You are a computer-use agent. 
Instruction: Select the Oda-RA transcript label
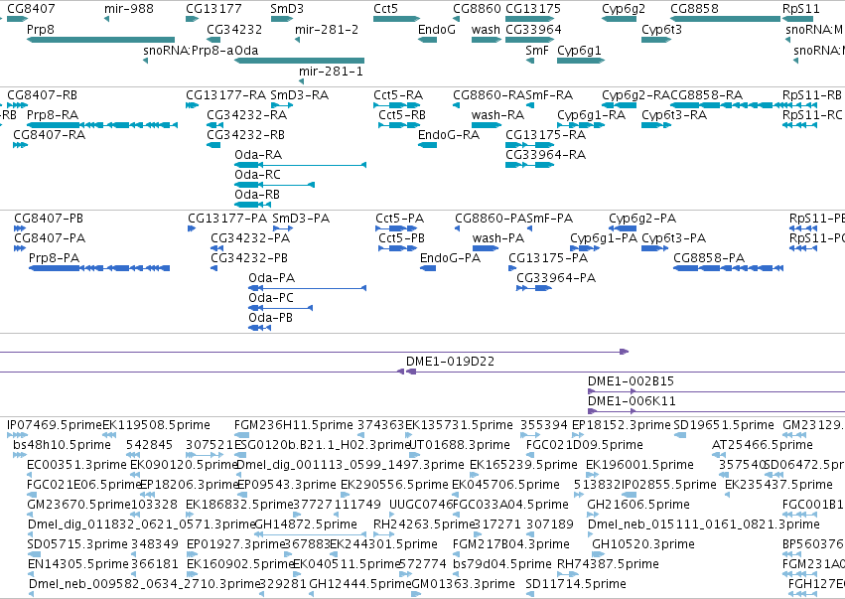click(x=258, y=155)
